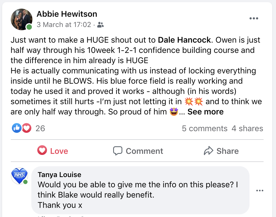Click the speech bubble Comment icon
Viewport: 276px width, 217px height.
(x=117, y=151)
